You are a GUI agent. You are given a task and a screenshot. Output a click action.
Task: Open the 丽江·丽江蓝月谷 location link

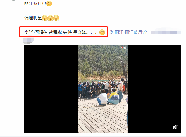pyautogui.click(x=131, y=32)
